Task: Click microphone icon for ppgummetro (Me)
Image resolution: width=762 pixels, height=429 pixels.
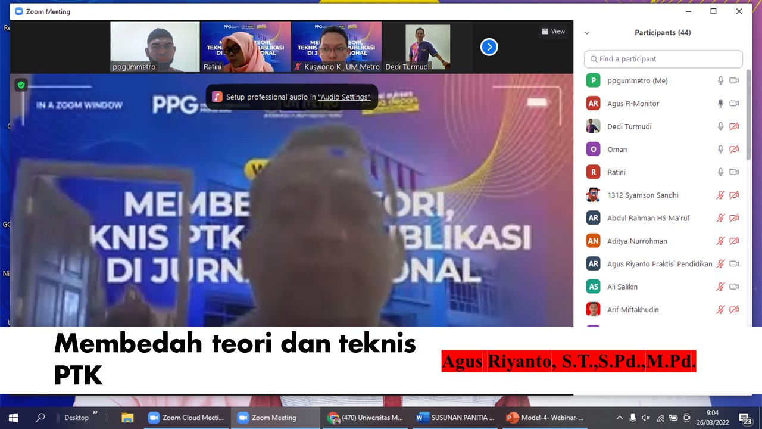Action: click(x=720, y=80)
